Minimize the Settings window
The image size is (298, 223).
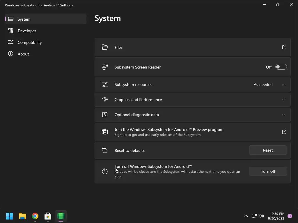(265, 5)
